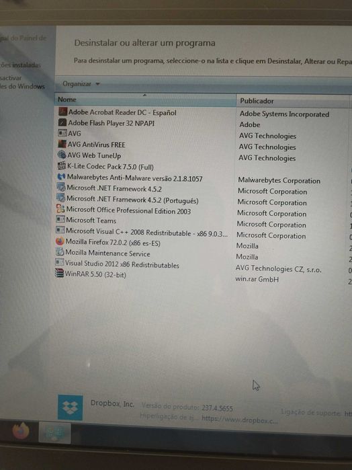
Task: Click the Malwarebytes Anti-Malware icon
Action: [61, 177]
